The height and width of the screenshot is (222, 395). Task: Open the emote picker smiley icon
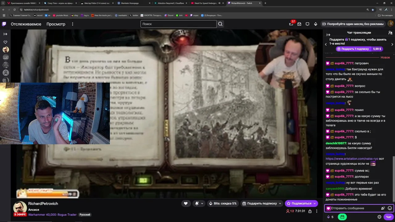pos(390,208)
